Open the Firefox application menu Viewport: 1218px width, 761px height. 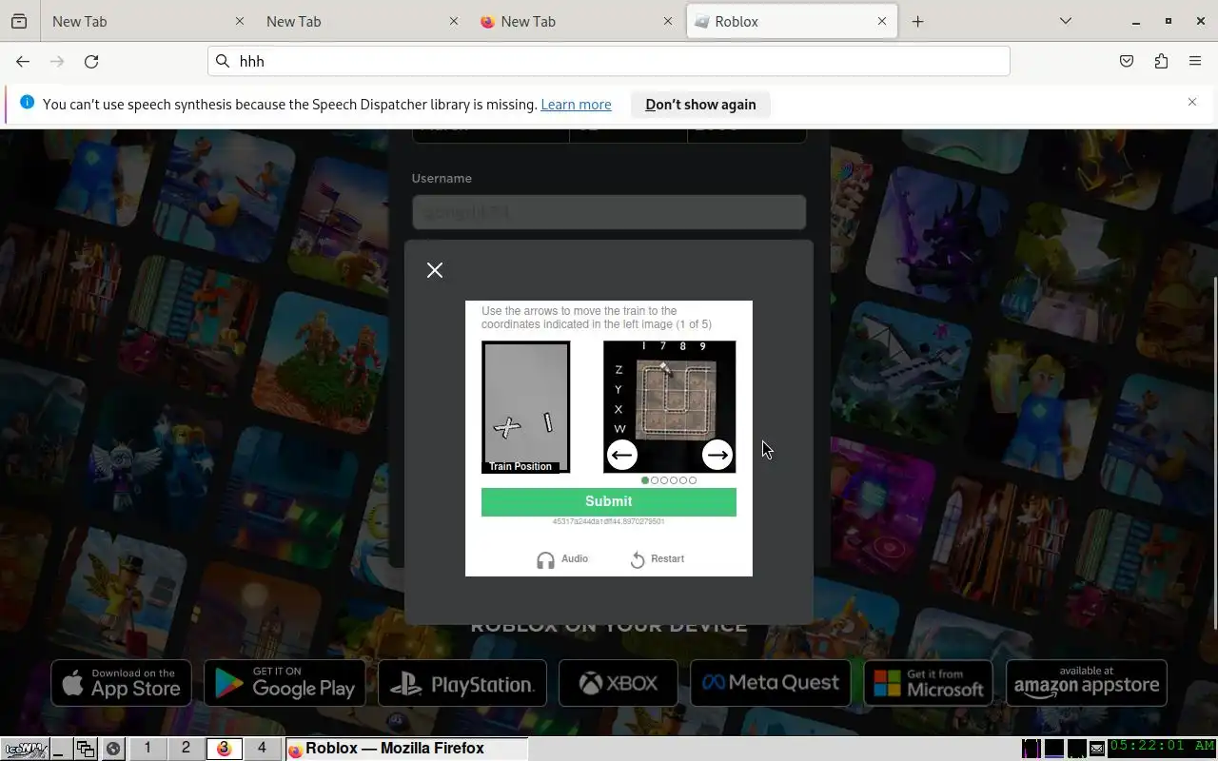click(x=1195, y=61)
